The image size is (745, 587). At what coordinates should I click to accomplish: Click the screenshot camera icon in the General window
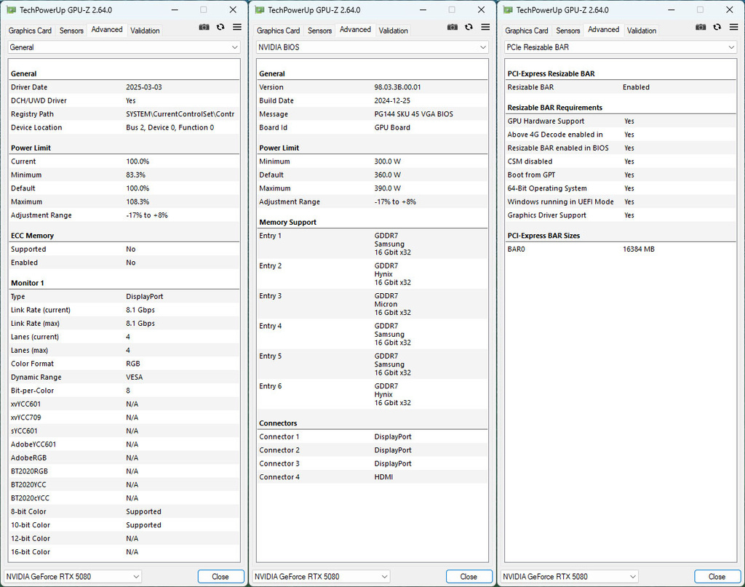tap(204, 27)
